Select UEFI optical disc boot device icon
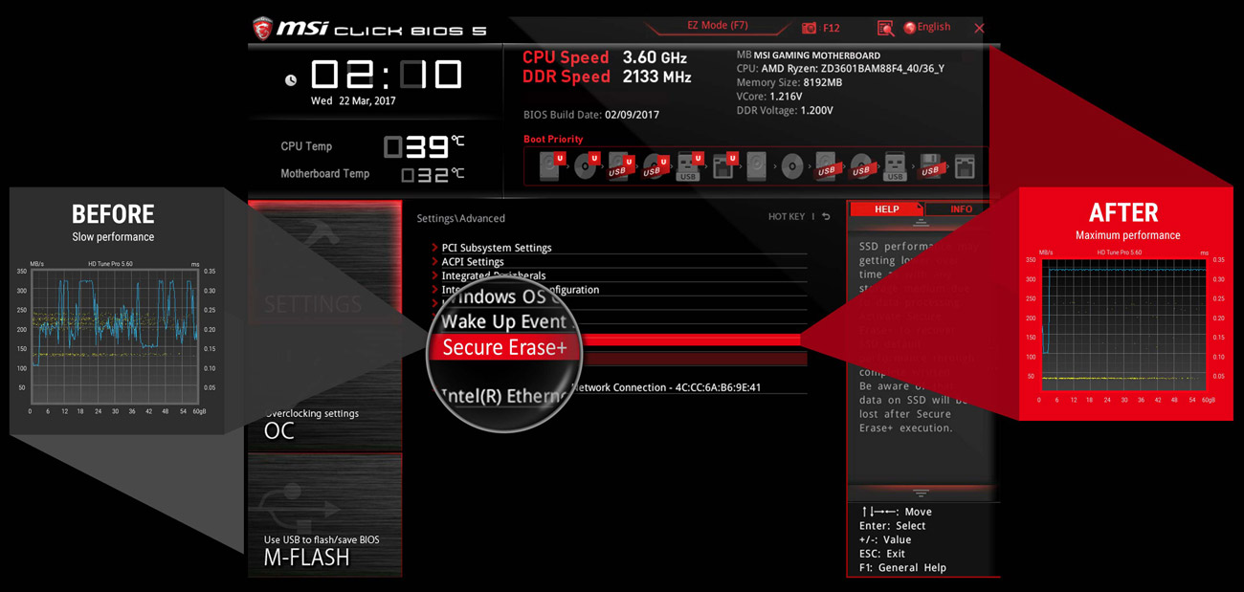Viewport: 1244px width, 592px height. [586, 165]
